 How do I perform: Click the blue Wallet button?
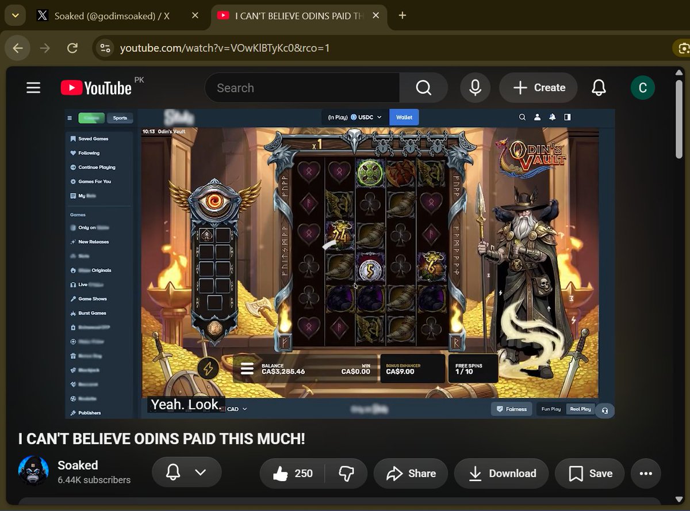click(x=404, y=117)
